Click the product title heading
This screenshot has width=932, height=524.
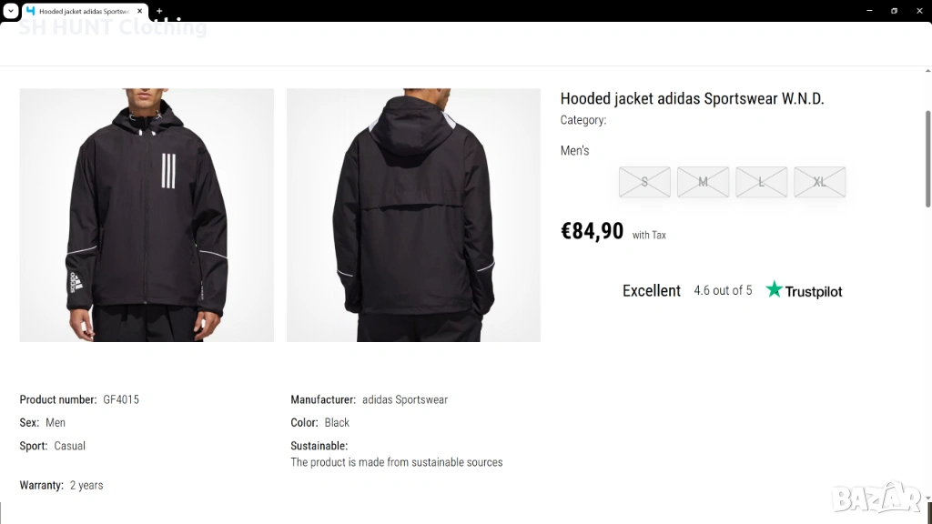[x=692, y=98]
